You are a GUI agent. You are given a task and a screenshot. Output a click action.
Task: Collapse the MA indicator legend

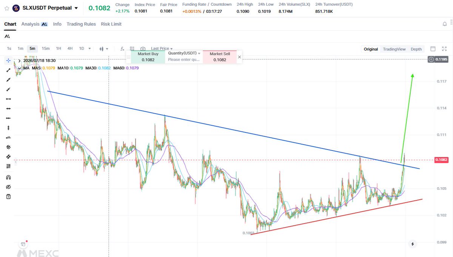(19, 68)
